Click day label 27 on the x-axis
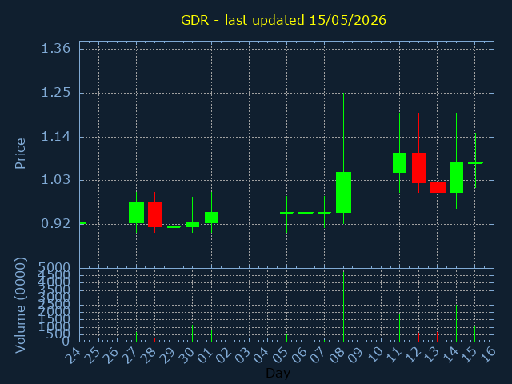512x384 pixels. [130, 355]
